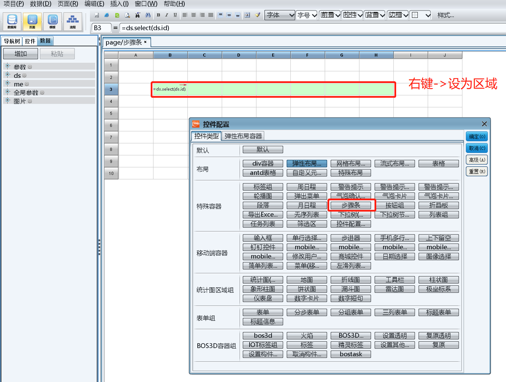Open the 帮助(H) menu

click(x=174, y=4)
